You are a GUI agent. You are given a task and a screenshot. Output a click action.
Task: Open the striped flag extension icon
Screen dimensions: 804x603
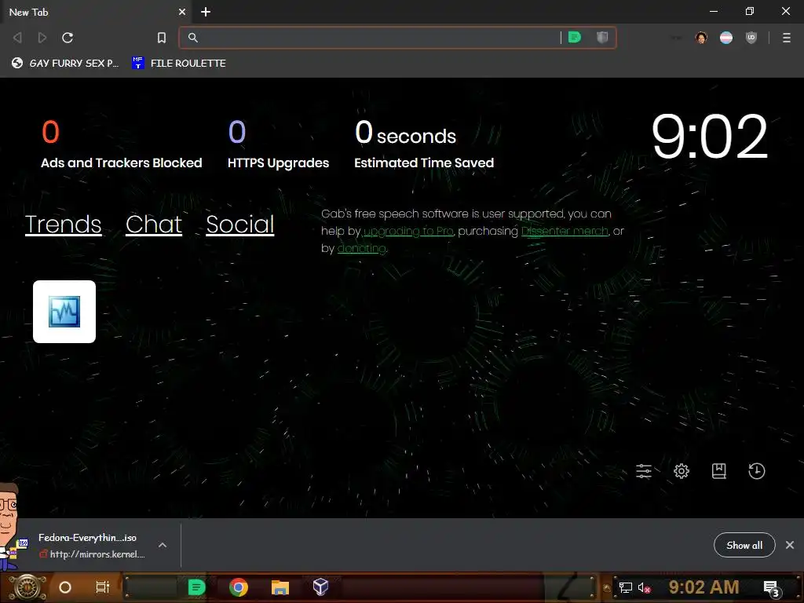pyautogui.click(x=726, y=38)
